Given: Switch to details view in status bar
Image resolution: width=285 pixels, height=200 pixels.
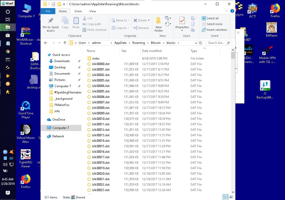Looking at the screenshot, I should coord(226,197).
